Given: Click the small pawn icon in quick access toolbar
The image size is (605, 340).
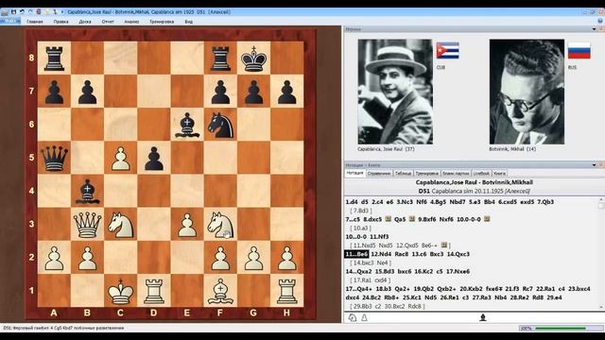Looking at the screenshot, I should pyautogui.click(x=55, y=12).
